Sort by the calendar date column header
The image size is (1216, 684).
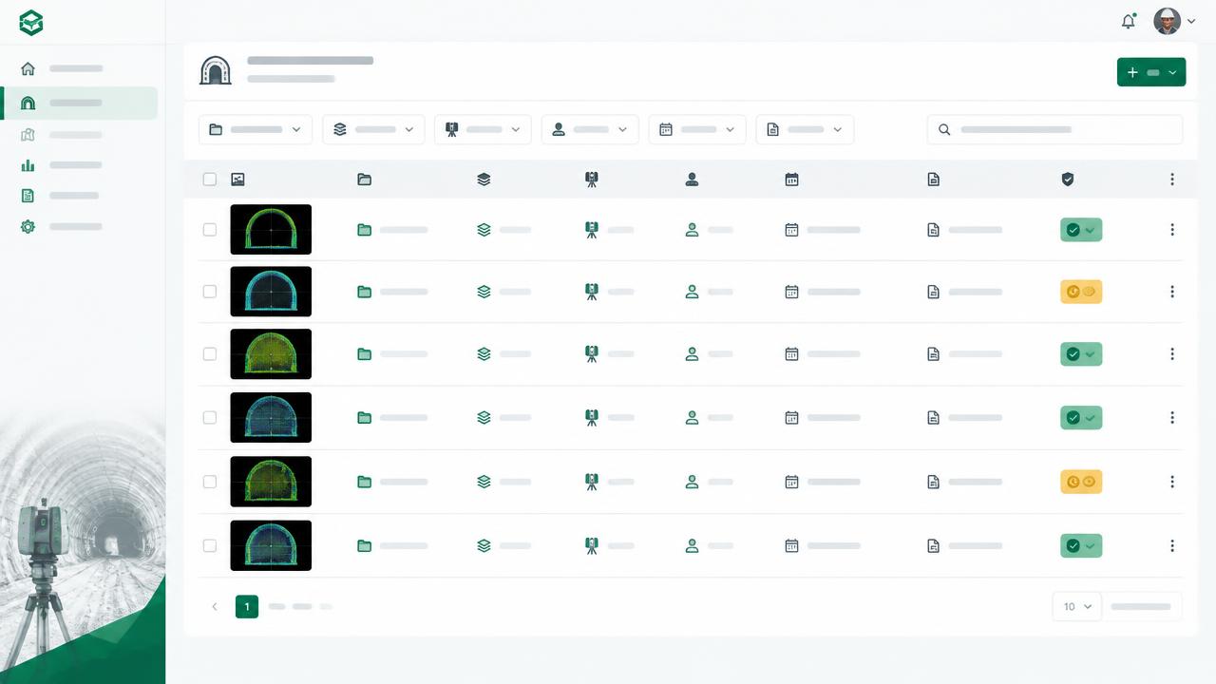click(x=791, y=179)
